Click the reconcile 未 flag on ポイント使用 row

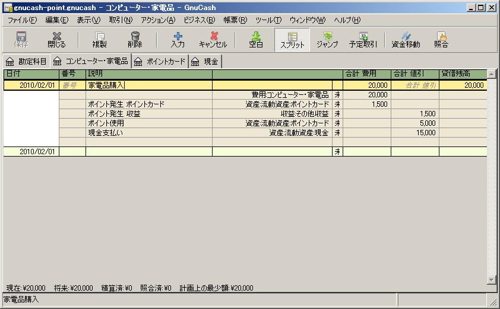337,123
